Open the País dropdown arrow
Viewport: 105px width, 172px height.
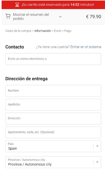pos(97,146)
